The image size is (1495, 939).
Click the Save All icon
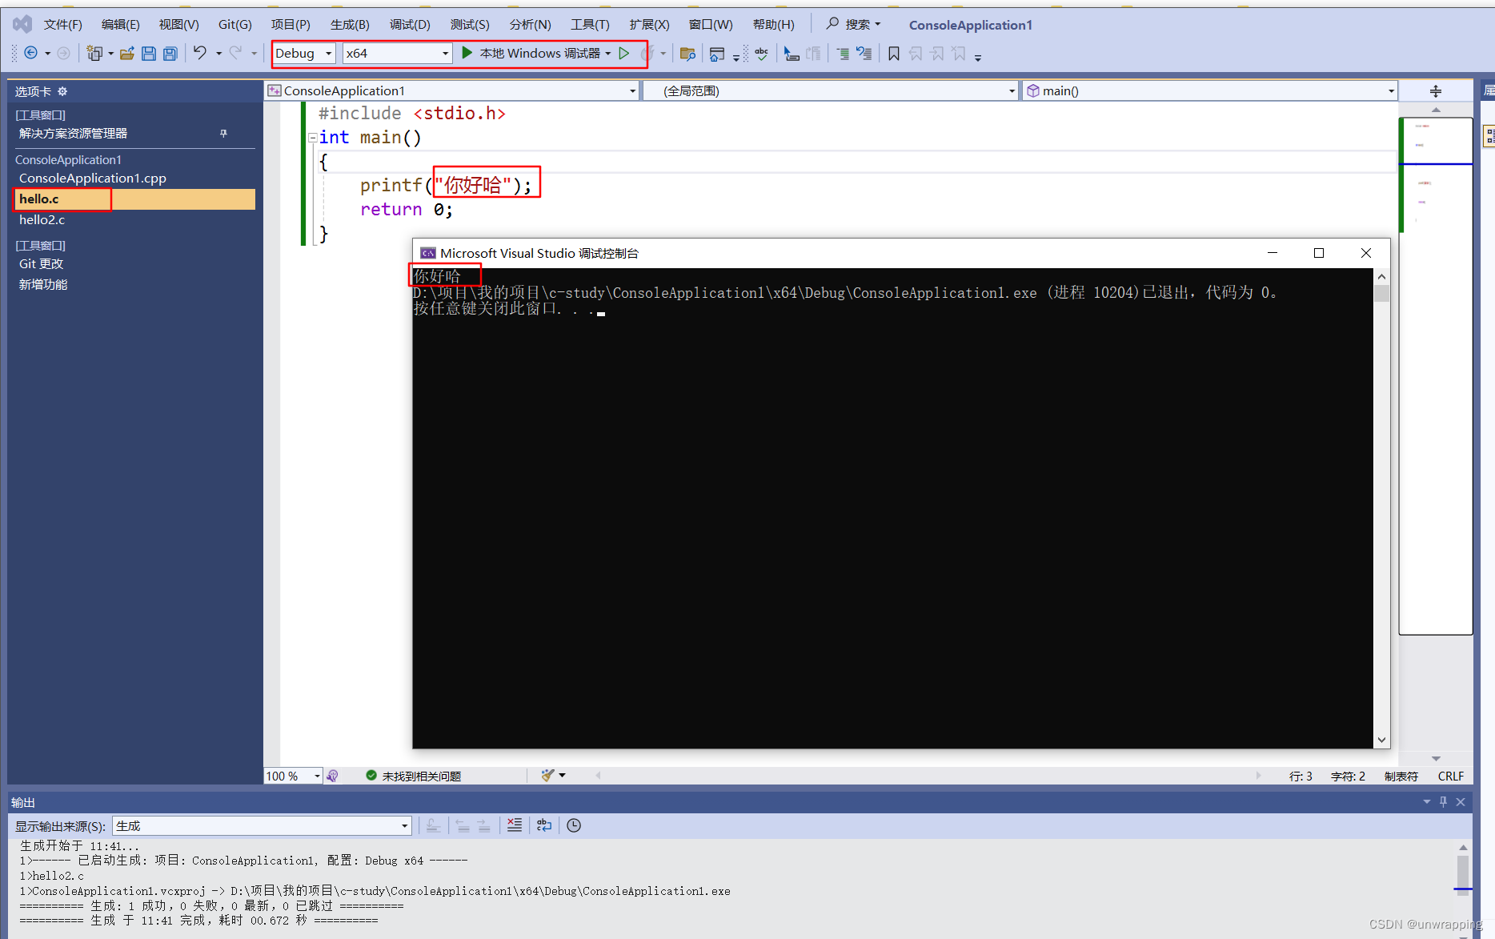(x=170, y=54)
